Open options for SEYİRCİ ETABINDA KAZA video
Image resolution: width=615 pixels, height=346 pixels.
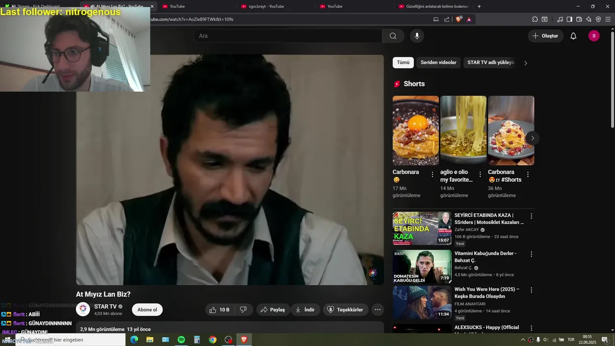coord(531,216)
